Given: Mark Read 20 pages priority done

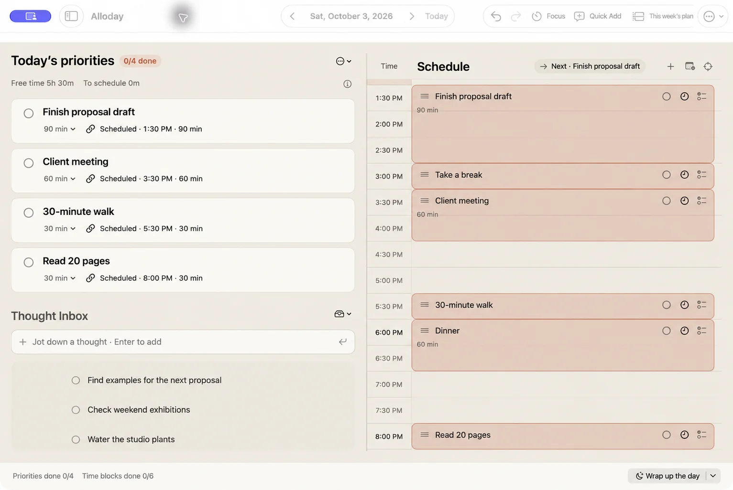Looking at the screenshot, I should tap(29, 262).
